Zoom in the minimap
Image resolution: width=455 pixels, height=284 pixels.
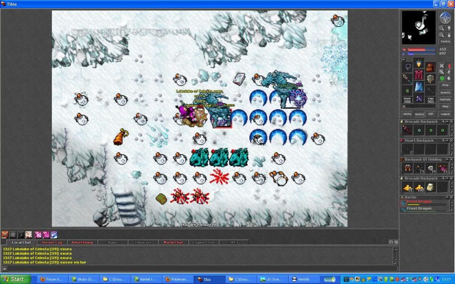442,35
